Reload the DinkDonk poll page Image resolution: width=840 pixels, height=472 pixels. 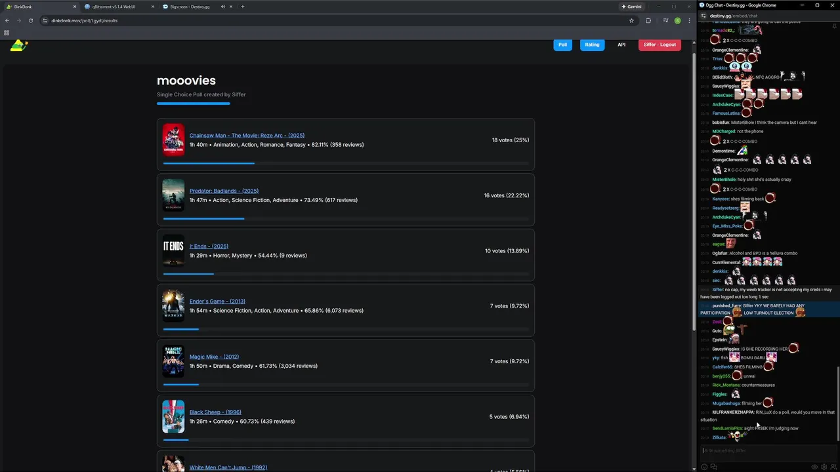tap(30, 20)
